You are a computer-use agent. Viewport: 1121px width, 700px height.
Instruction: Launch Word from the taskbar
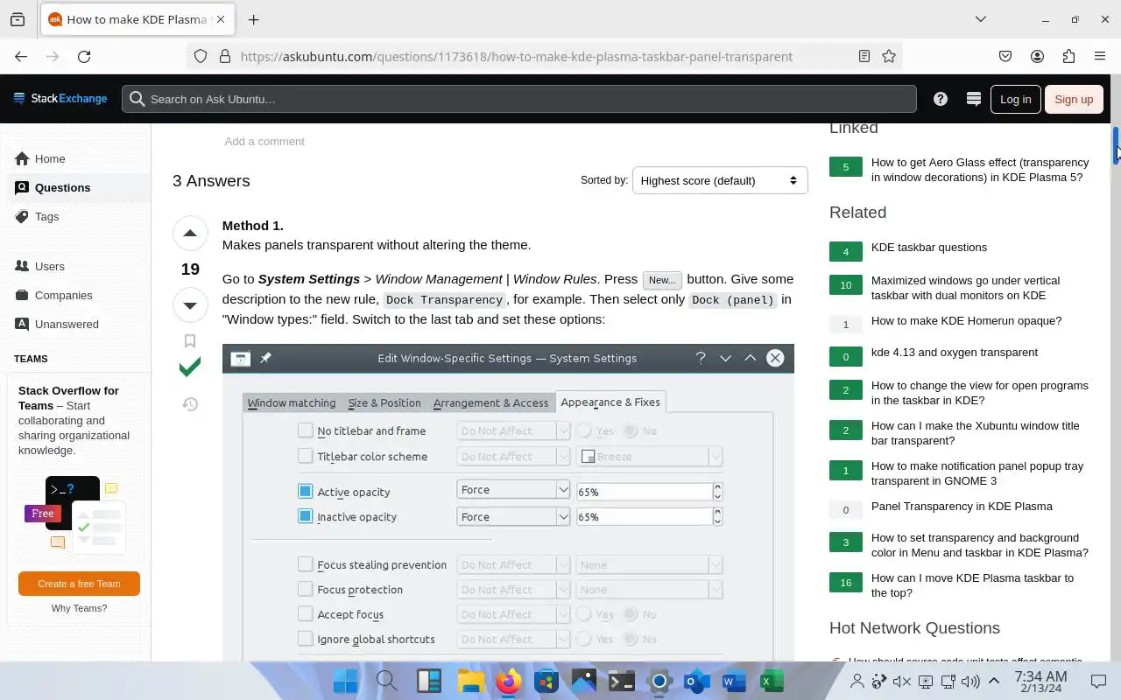coord(734,681)
